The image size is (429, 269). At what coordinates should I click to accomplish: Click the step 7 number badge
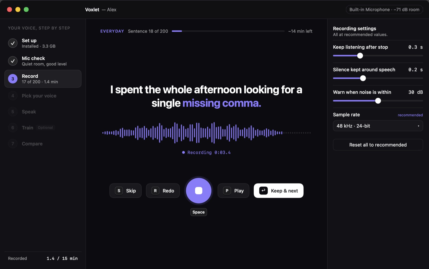pyautogui.click(x=13, y=144)
